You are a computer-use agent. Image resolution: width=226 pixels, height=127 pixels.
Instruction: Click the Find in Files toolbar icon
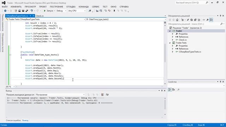(90, 11)
